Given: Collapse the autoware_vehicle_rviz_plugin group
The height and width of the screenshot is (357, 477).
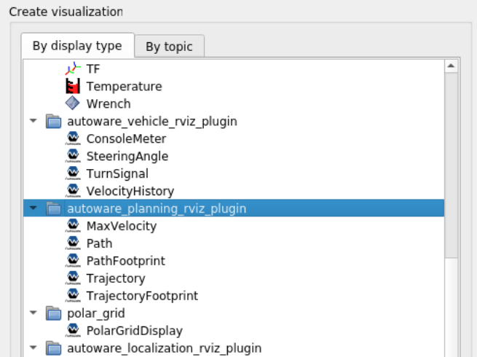Looking at the screenshot, I should coord(33,121).
